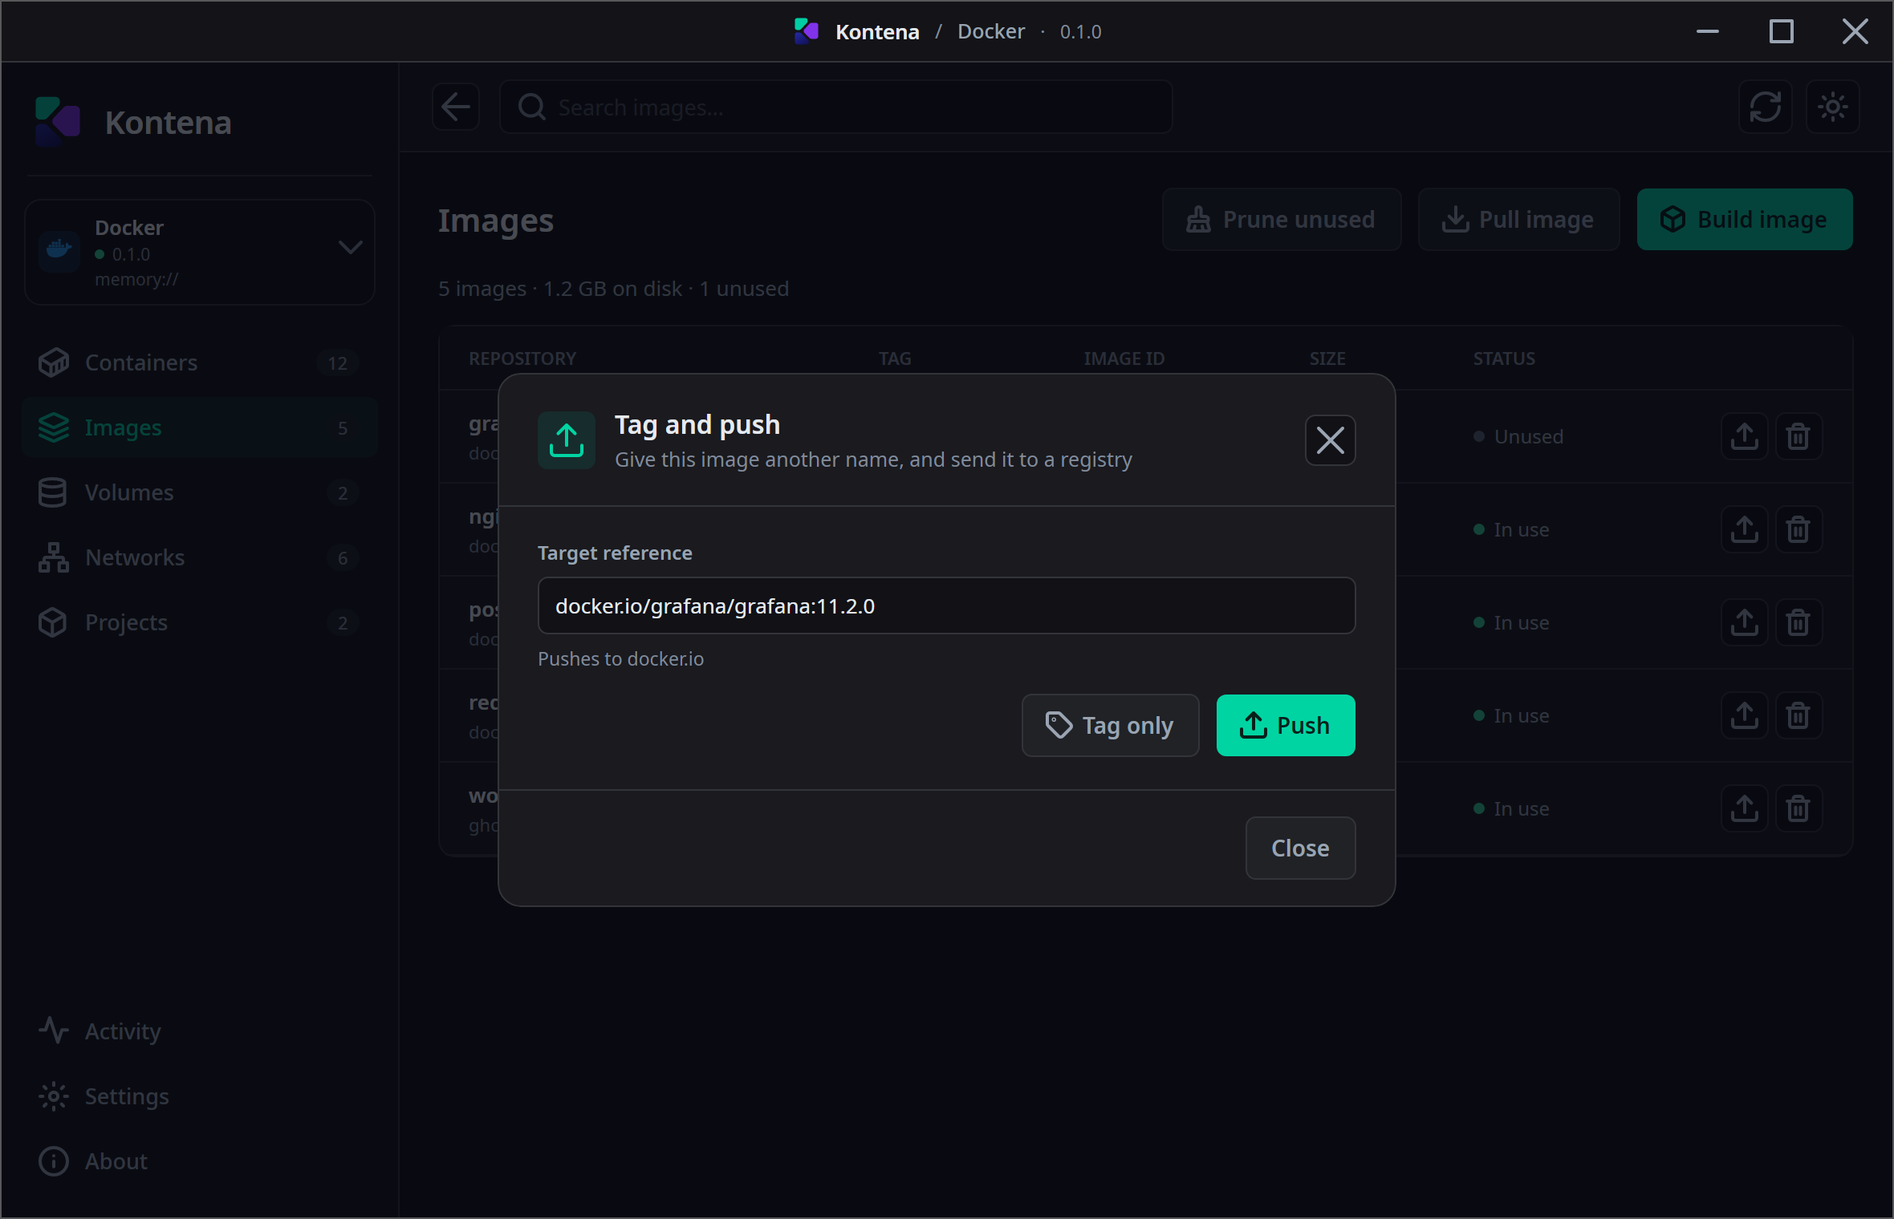Choose Tag only option
This screenshot has width=1894, height=1219.
point(1110,725)
